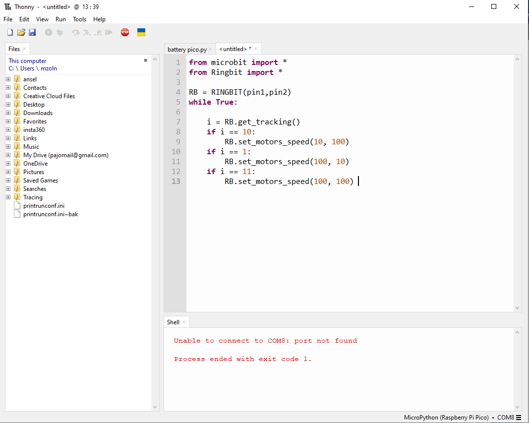
Task: Click the New file toolbar icon
Action: pos(10,32)
